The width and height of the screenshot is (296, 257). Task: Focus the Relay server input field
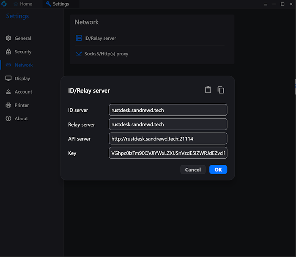tap(168, 124)
